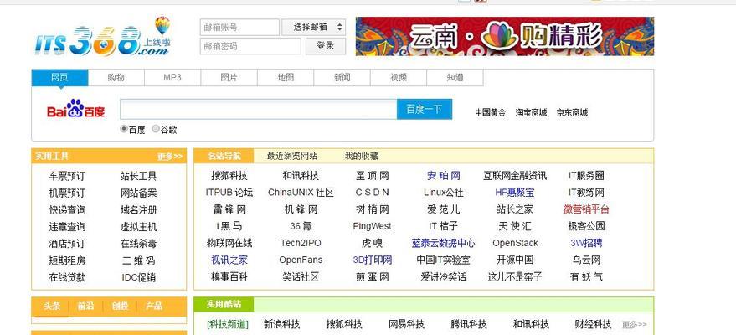Open the 糗事百科 link
Screen dimensions: 736x335
(229, 277)
